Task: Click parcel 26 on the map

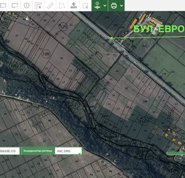Action: (61, 58)
